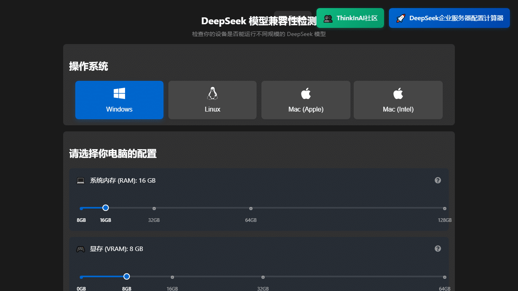Click the VRAM slider handle at 8GB
The height and width of the screenshot is (291, 518).
pos(127,276)
